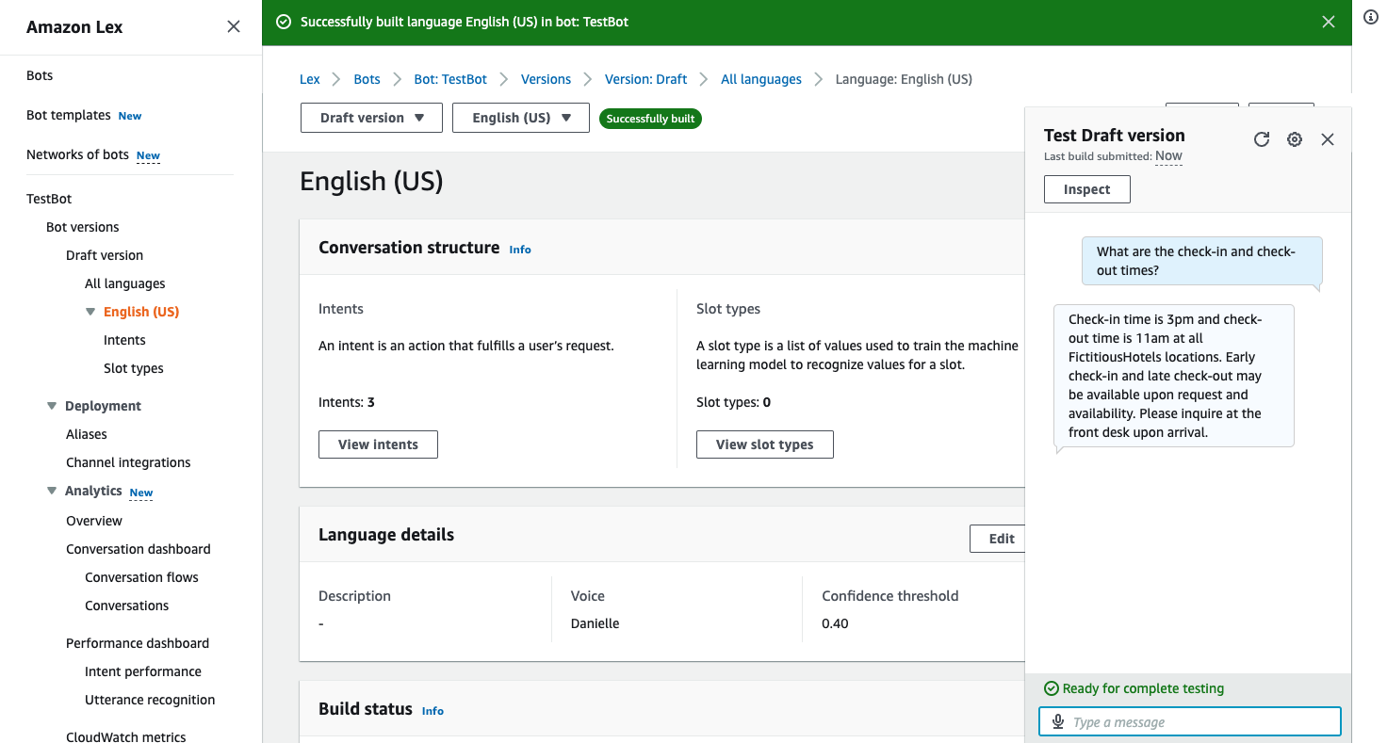
Task: Click the Versions breadcrumb link
Action: click(547, 79)
